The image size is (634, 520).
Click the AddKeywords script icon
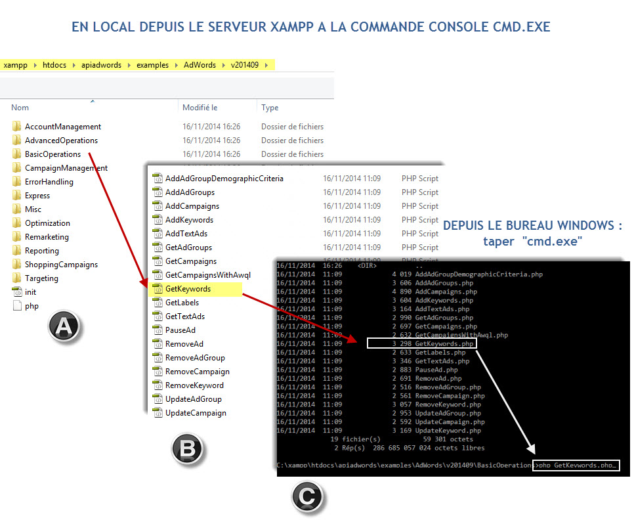[x=158, y=219]
